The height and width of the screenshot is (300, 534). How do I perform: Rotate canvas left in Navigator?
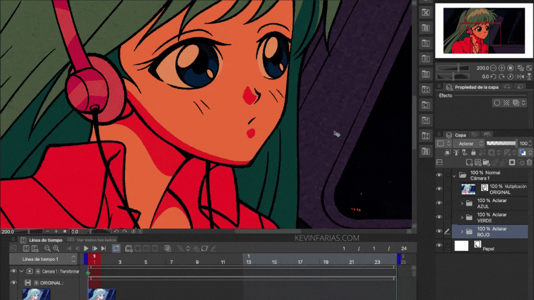493,76
